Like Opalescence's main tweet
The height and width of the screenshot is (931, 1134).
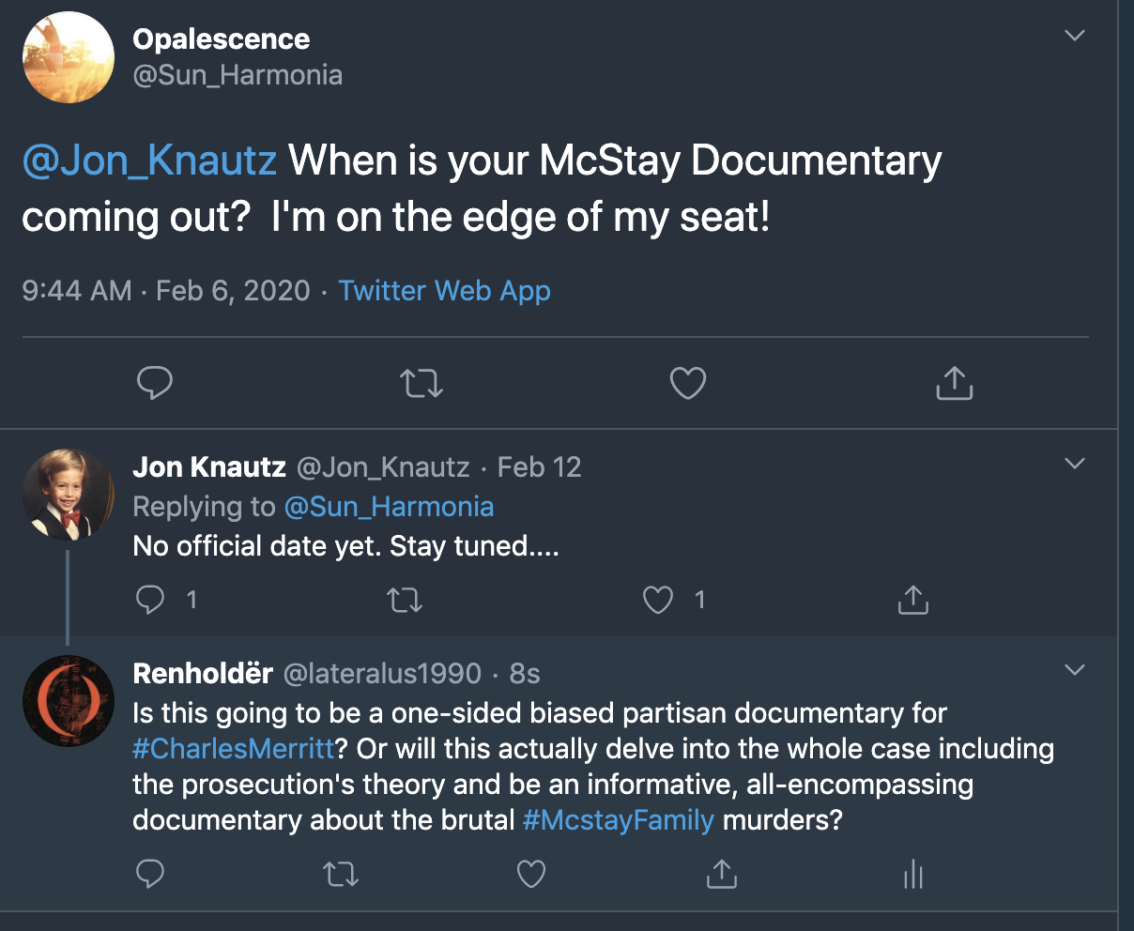687,383
